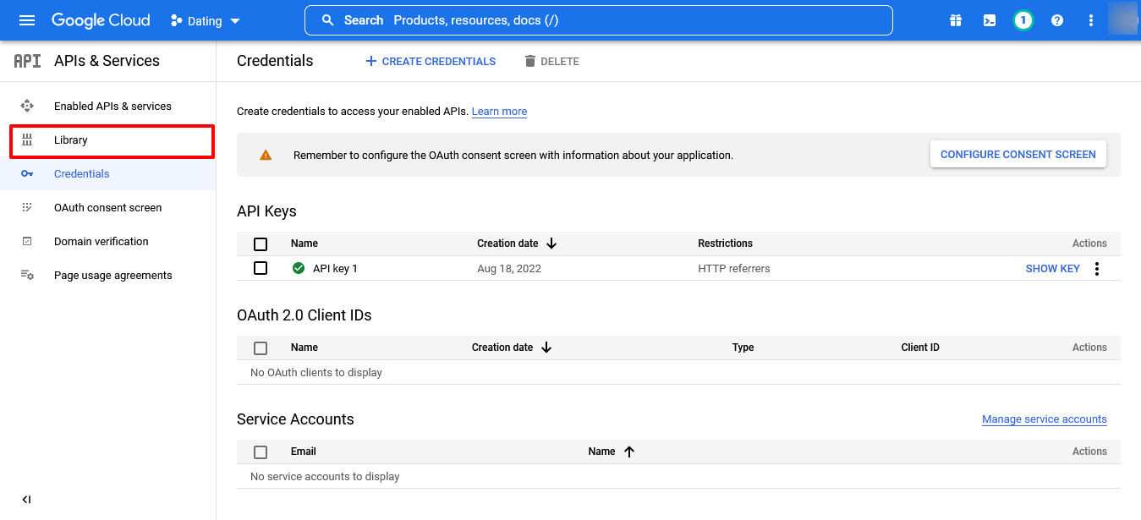Click the DELETE button
Viewport: 1141px width, 520px height.
[551, 61]
